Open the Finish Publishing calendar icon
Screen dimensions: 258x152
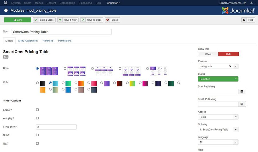pos(242,104)
